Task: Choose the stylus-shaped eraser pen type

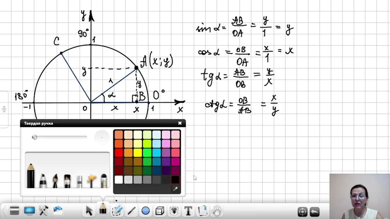Action: [x=104, y=181]
